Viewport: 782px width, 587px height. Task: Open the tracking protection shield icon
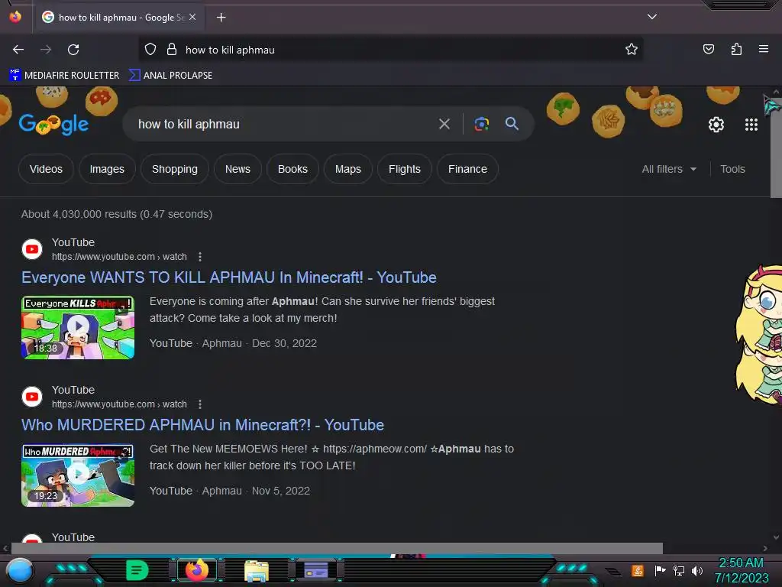(x=150, y=50)
